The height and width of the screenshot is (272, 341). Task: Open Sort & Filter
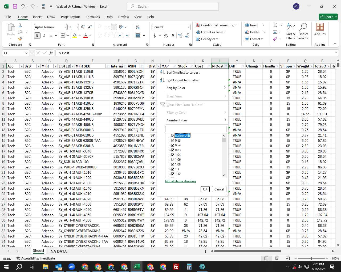(x=291, y=32)
